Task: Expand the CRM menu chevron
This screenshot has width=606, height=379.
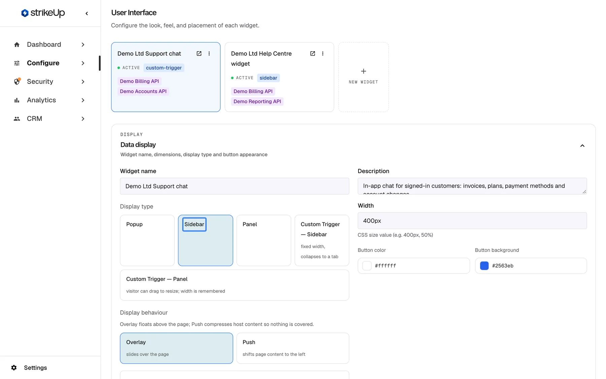Action: tap(83, 119)
